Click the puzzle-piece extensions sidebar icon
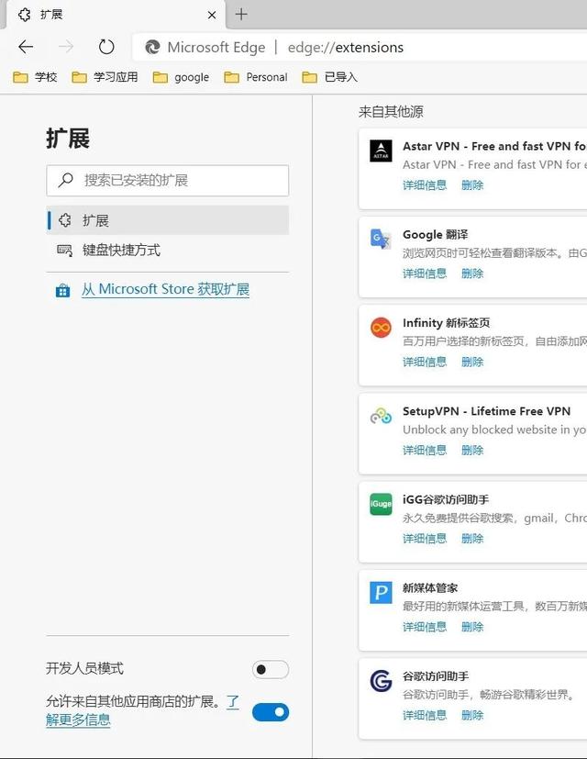This screenshot has width=587, height=759. pyautogui.click(x=64, y=220)
